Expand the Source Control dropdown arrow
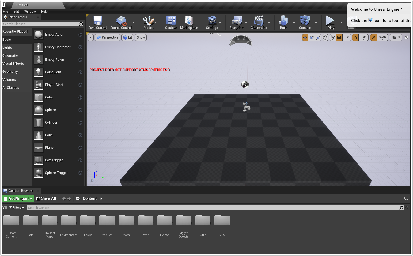The height and width of the screenshot is (256, 413). click(x=134, y=23)
